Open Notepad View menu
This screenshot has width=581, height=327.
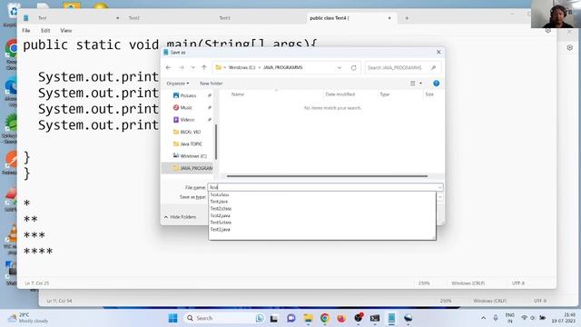click(66, 30)
